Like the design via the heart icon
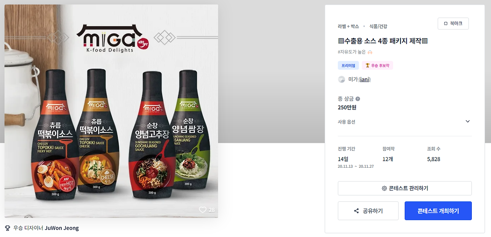 (203, 210)
